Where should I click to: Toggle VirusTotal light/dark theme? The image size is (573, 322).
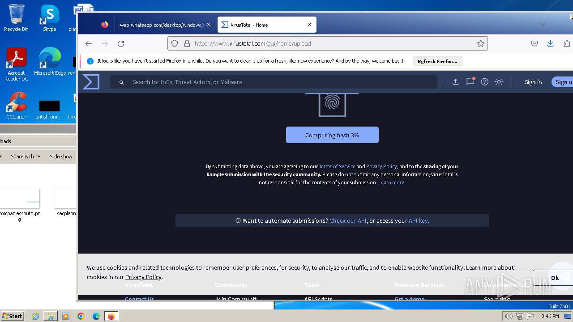[x=499, y=82]
